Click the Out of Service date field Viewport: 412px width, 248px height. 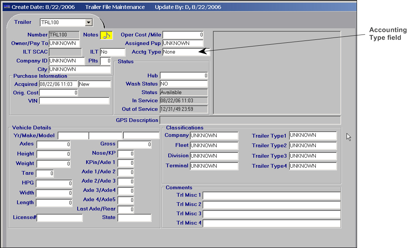point(184,109)
